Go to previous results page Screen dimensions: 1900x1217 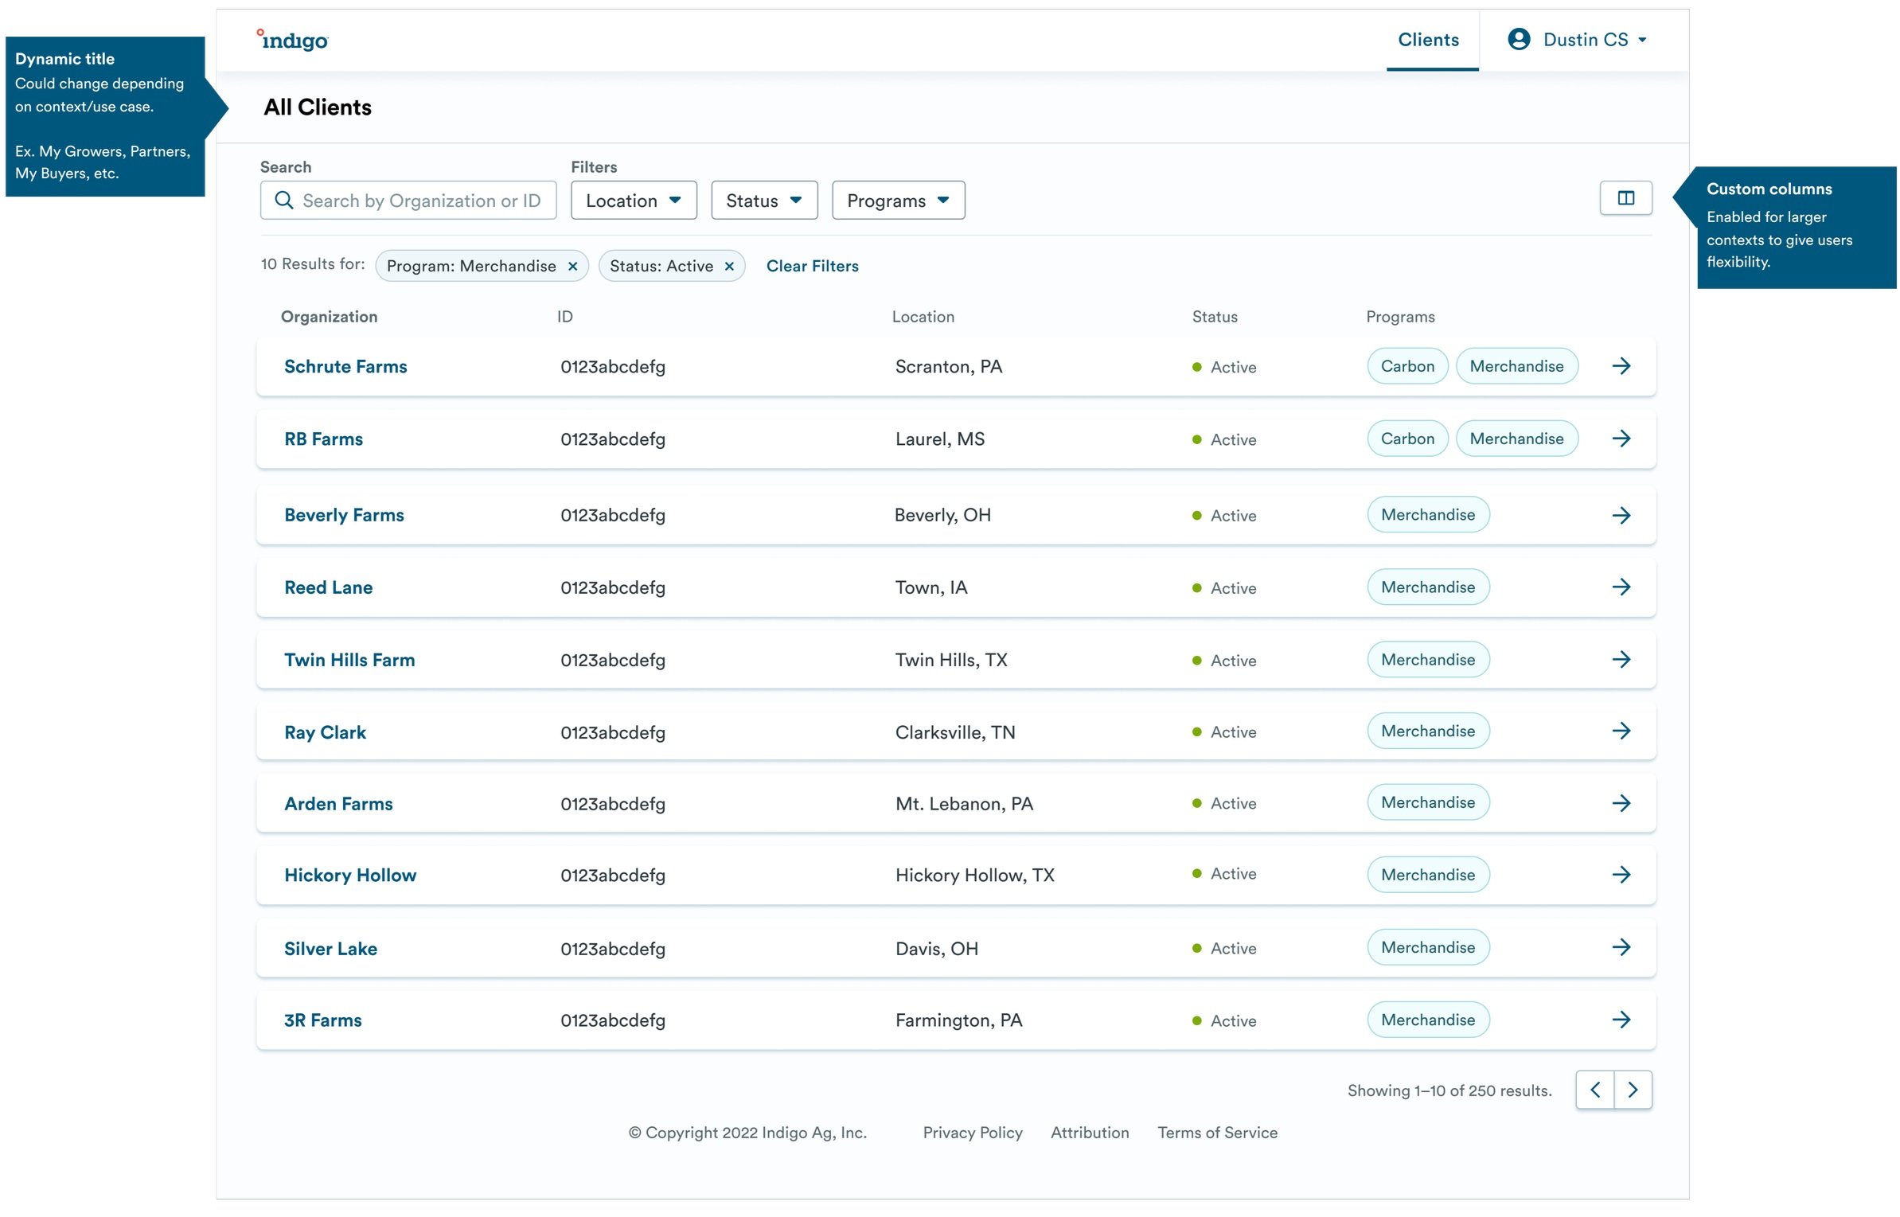(x=1594, y=1090)
